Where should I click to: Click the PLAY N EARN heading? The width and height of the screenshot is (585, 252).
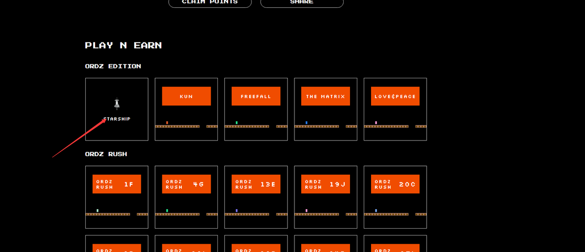pyautogui.click(x=123, y=45)
